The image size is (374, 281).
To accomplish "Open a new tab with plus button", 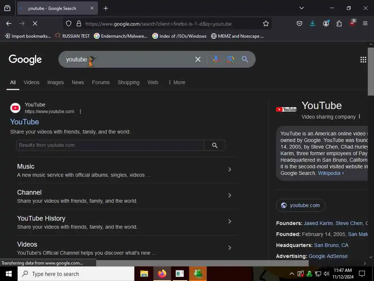I will click(106, 8).
